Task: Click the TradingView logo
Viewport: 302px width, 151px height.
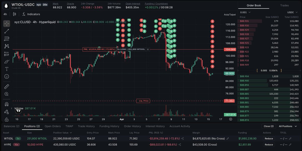Action: tap(18, 111)
